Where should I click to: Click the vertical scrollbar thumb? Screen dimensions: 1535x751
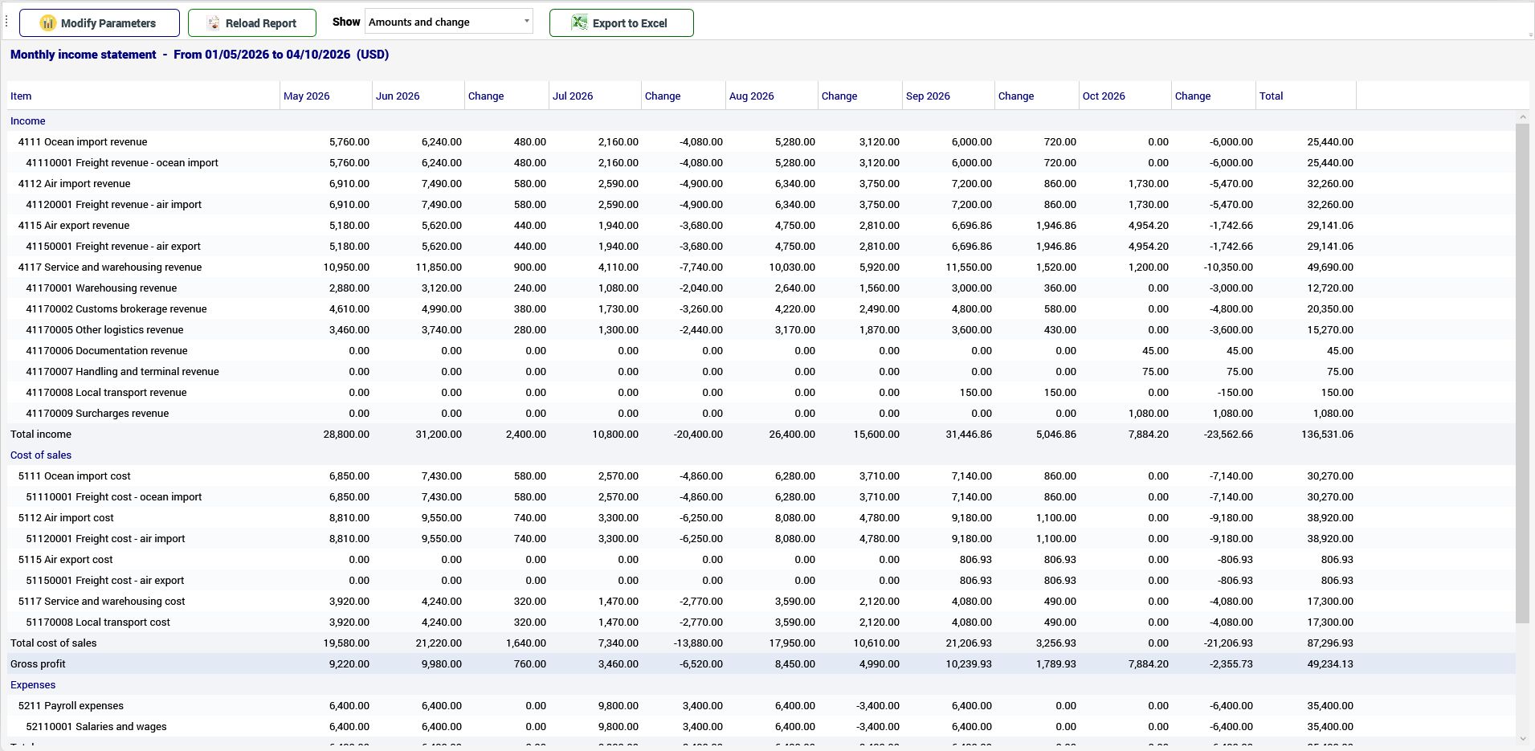click(1522, 373)
